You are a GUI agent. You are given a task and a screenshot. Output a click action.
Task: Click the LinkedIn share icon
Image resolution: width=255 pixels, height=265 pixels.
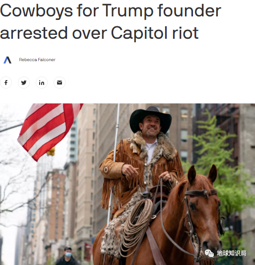42,83
